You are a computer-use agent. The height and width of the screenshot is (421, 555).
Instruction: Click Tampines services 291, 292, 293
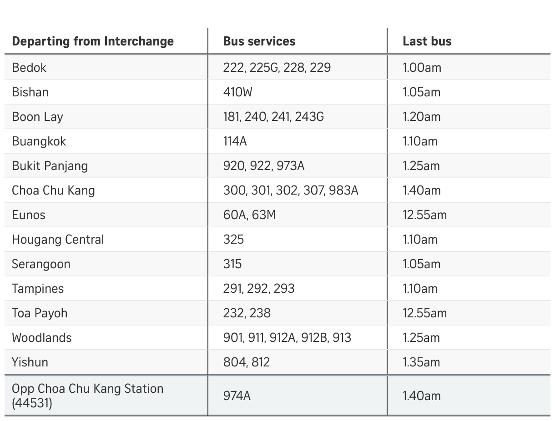259,289
